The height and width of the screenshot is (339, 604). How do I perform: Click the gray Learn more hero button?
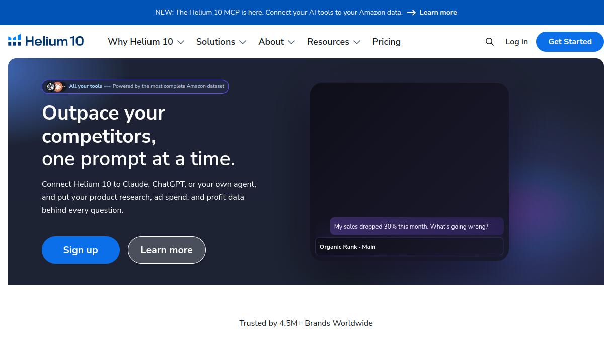coord(167,250)
